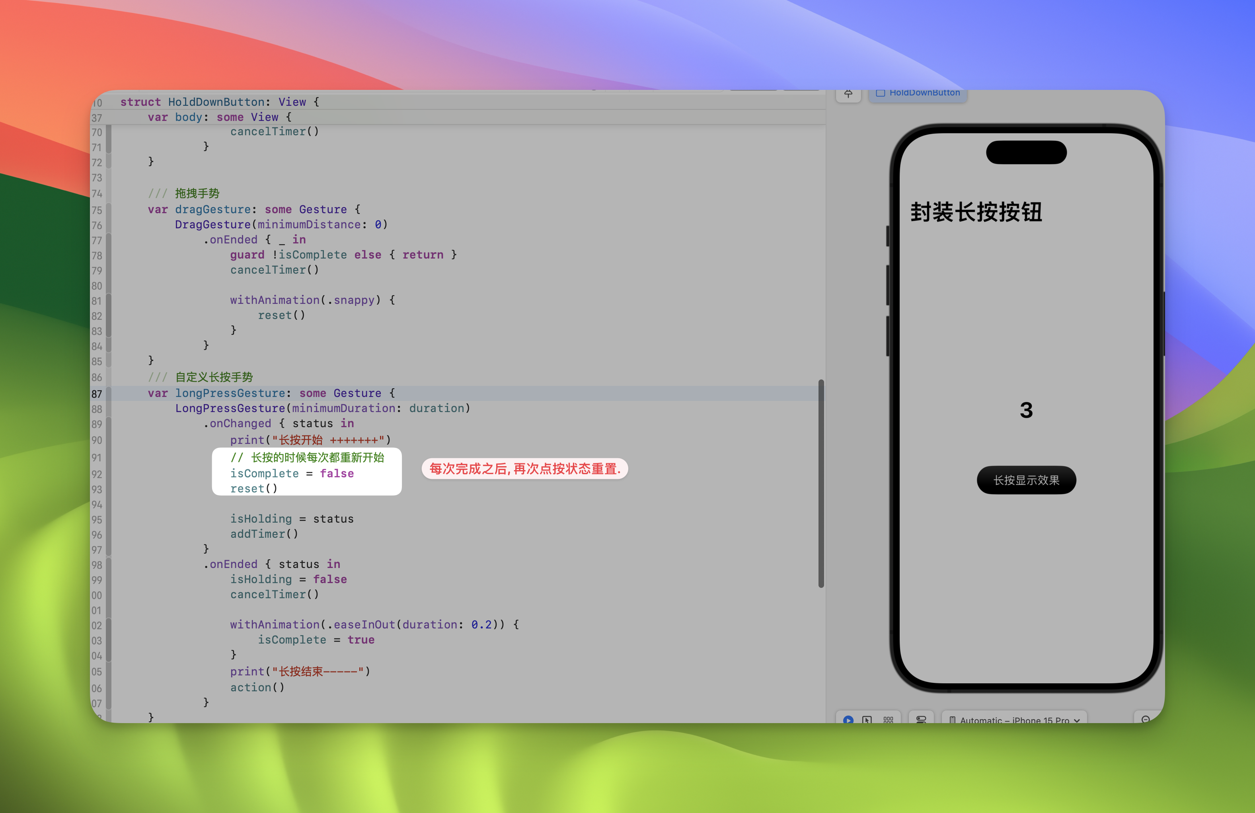This screenshot has width=1255, height=813.
Task: Click the isComplete = false line
Action: 292,473
